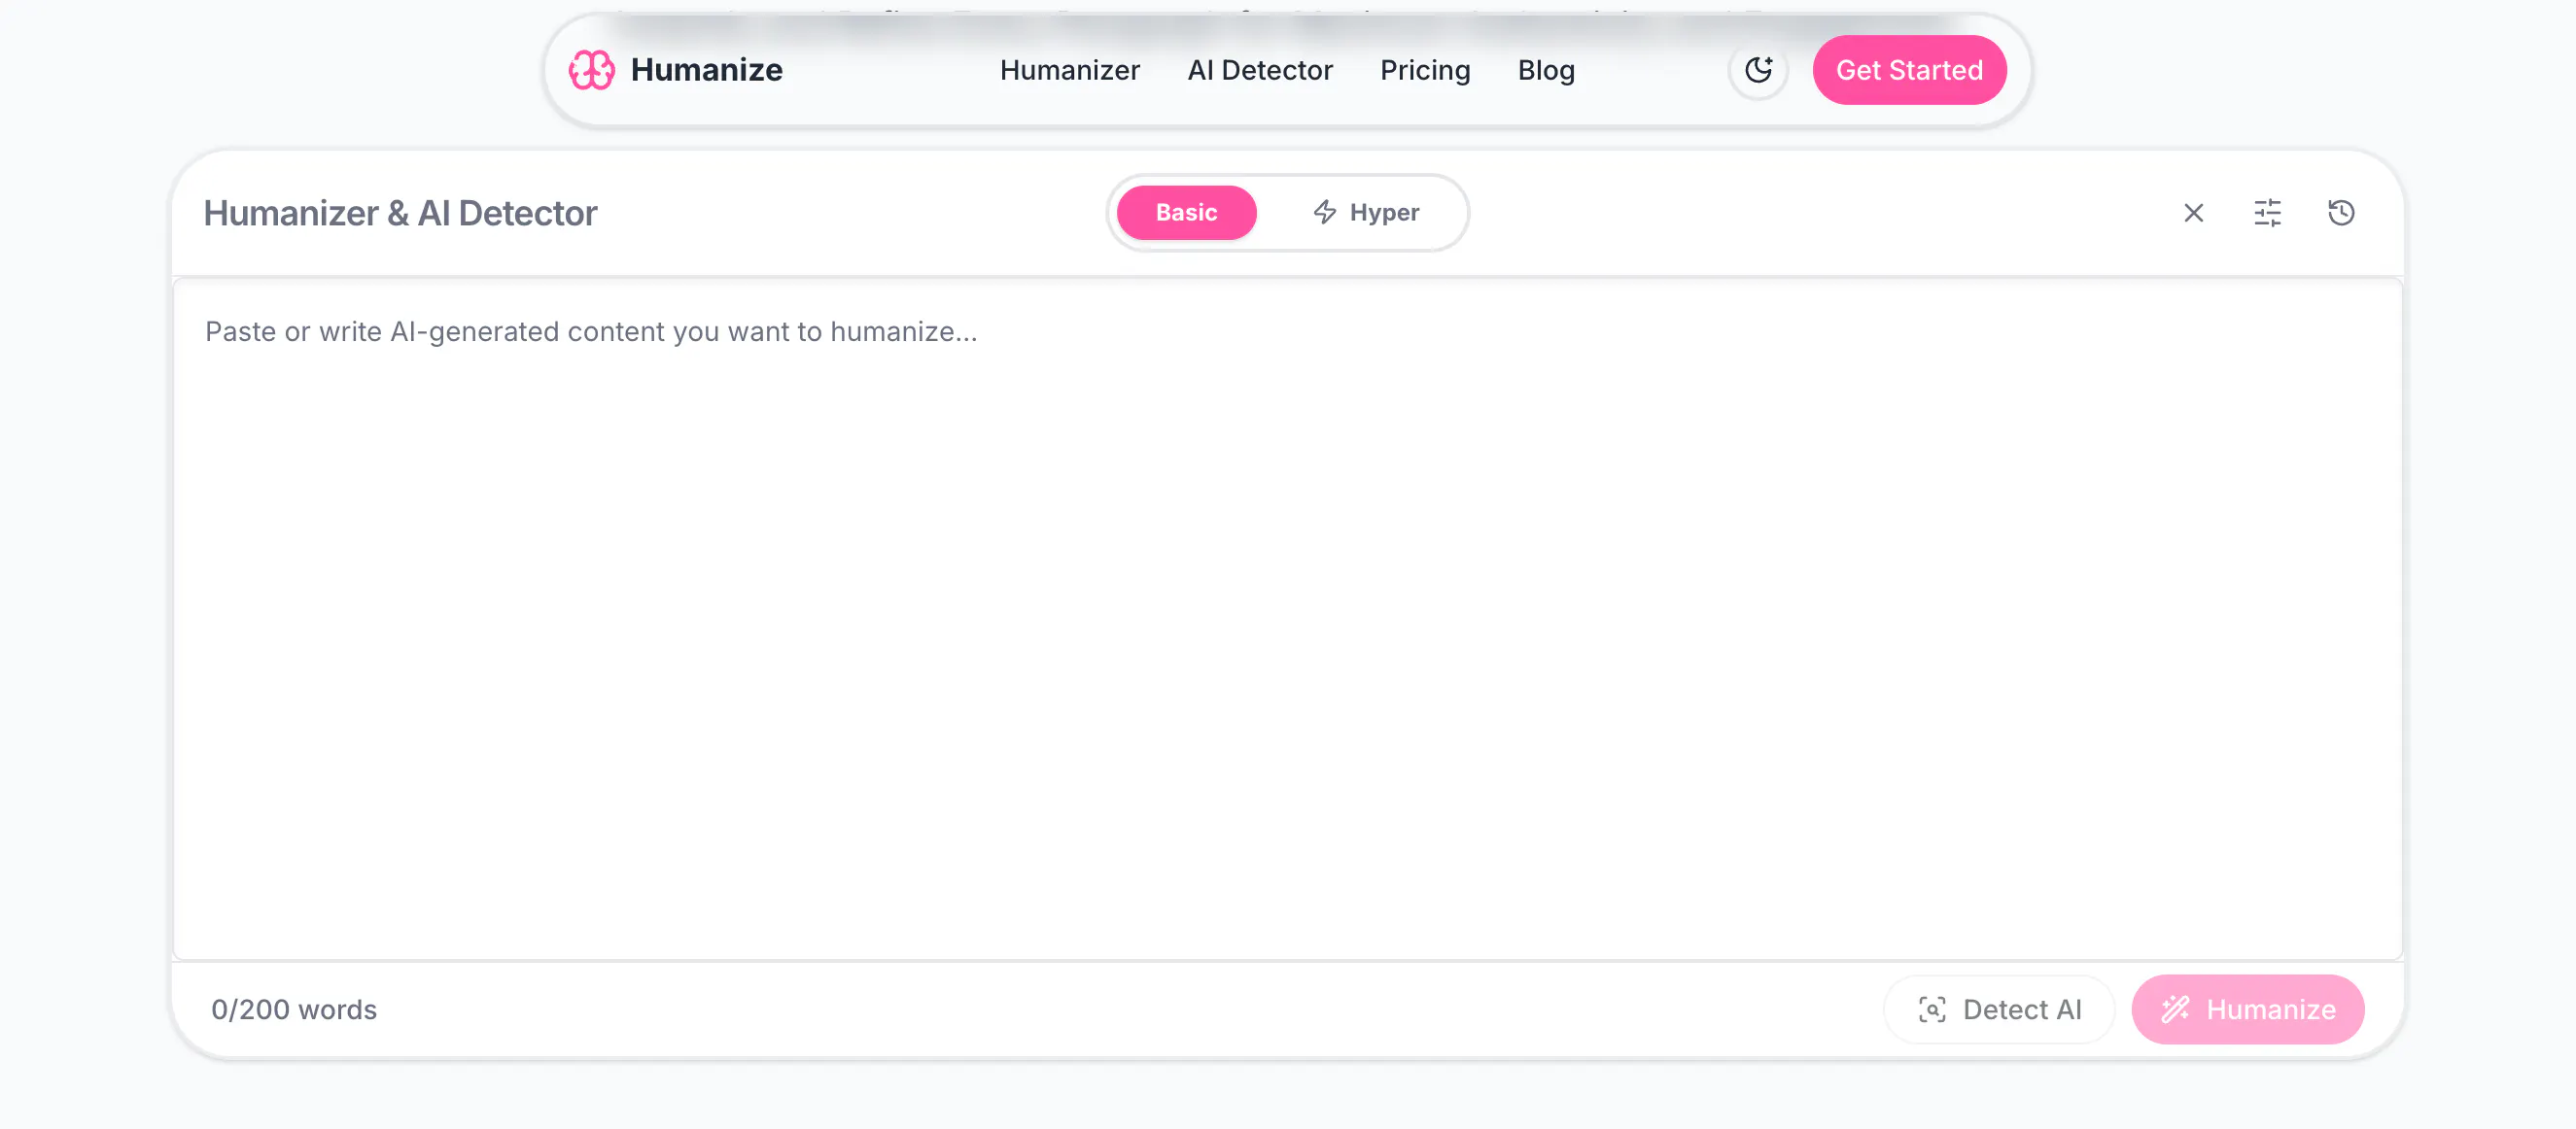Click the Detect AI button
This screenshot has height=1129, width=2576.
pyautogui.click(x=1999, y=1009)
